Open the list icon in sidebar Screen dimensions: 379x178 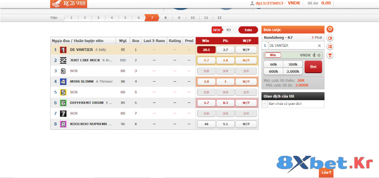pos(330,47)
